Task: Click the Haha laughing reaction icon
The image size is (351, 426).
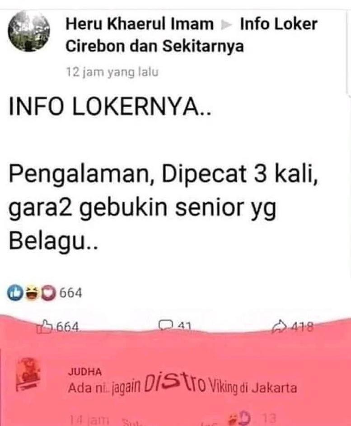Action: [33, 293]
